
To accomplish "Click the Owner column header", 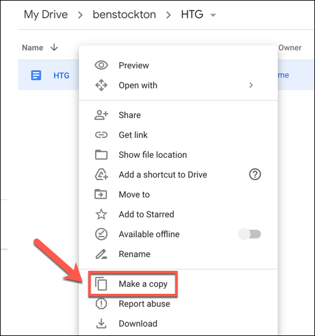I will [290, 48].
